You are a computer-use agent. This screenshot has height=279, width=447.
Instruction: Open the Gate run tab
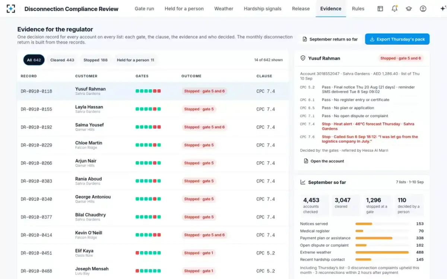(144, 9)
